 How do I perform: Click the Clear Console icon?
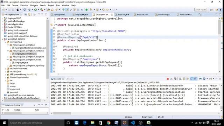[x=180, y=79]
